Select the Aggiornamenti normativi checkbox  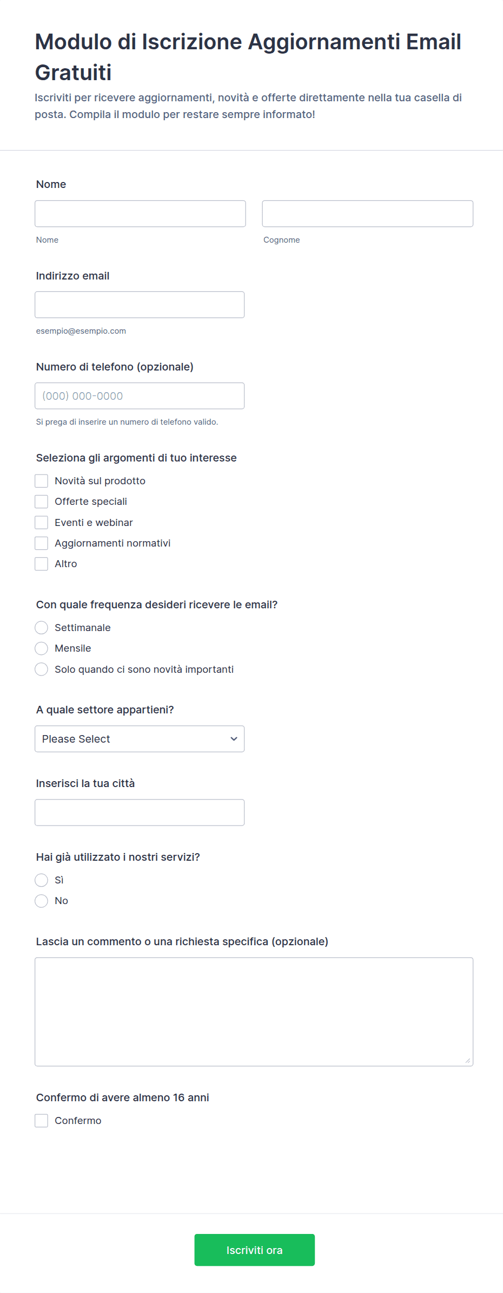[x=42, y=543]
